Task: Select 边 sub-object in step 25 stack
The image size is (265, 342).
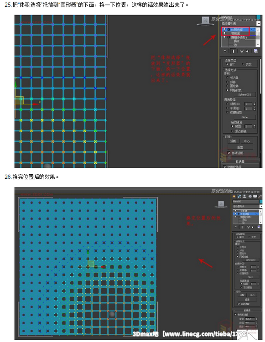Action: 235,45
